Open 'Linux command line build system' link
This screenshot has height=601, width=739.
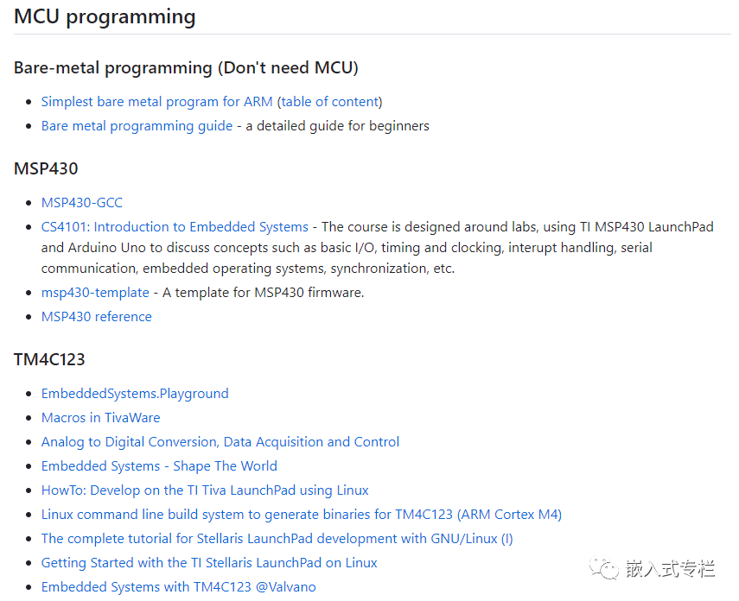tap(302, 515)
